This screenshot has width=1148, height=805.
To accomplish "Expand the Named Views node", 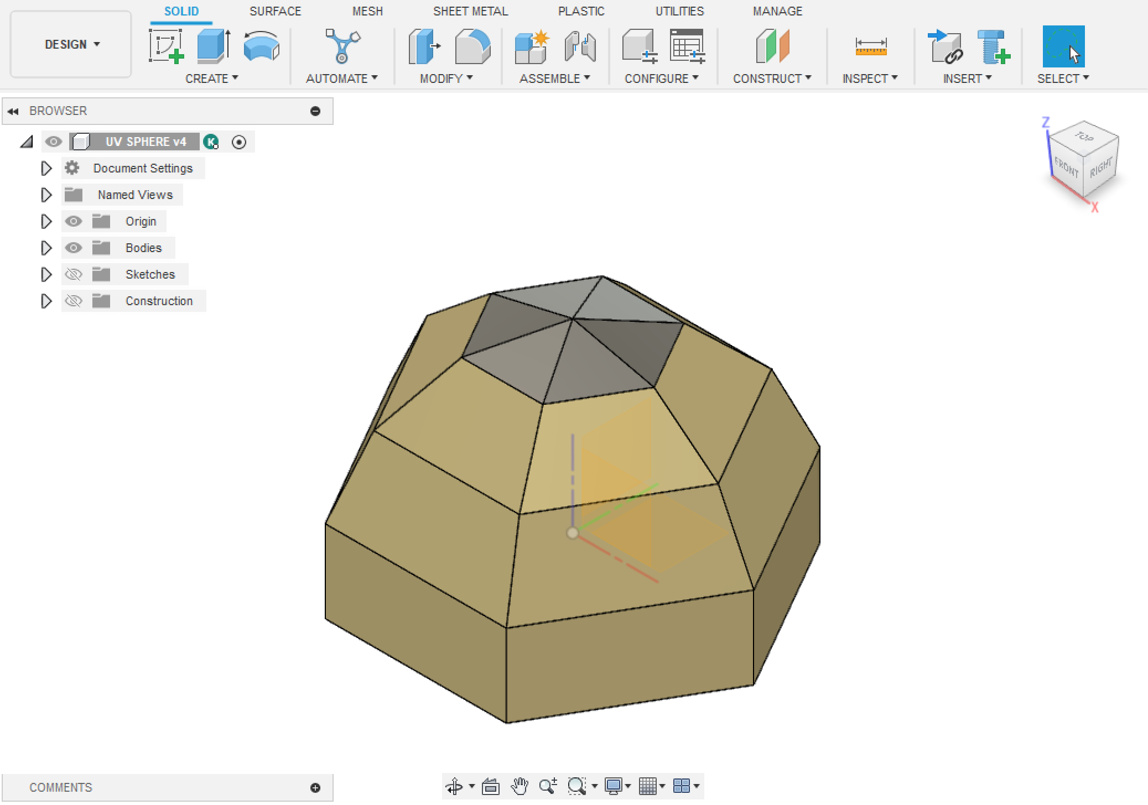I will (x=46, y=195).
